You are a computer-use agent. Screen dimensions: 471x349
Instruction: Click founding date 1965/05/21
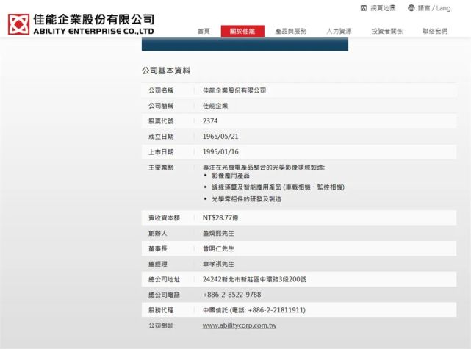[x=220, y=137]
